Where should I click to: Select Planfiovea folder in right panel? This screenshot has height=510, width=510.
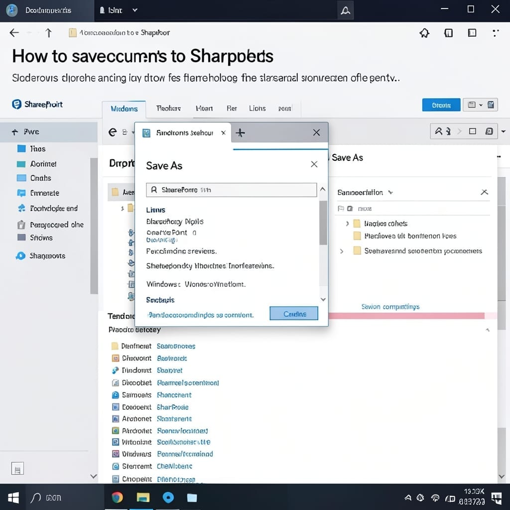[x=405, y=236]
